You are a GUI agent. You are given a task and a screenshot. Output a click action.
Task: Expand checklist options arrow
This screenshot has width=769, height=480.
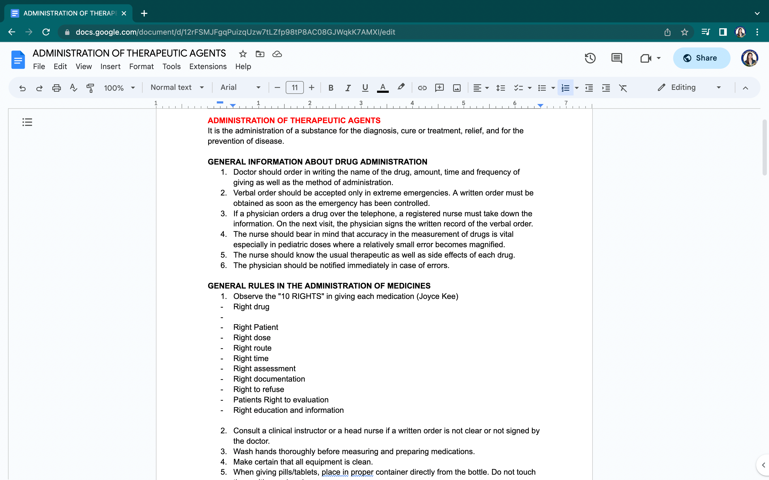529,88
